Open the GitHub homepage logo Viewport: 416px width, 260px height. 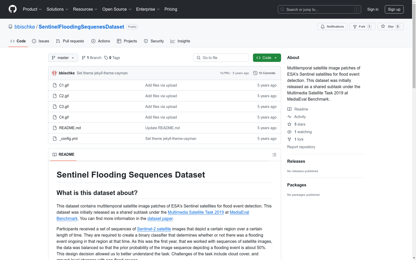point(12,9)
